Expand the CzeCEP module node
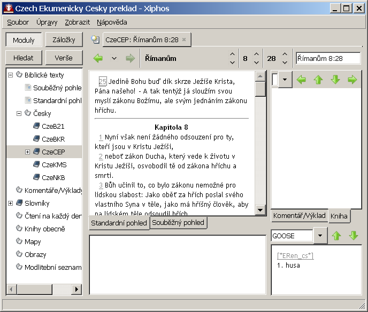368x312 pixels. click(28, 152)
